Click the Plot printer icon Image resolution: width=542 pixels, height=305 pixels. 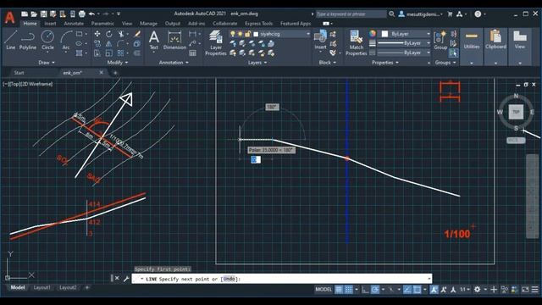pyautogui.click(x=82, y=14)
